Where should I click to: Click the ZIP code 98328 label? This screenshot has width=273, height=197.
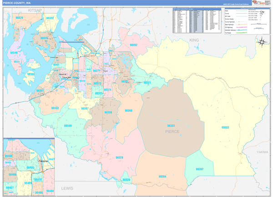(x=119, y=157)
